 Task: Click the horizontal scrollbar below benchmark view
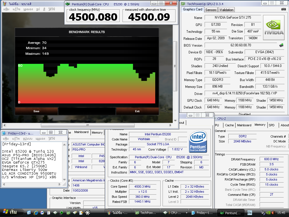point(87,125)
